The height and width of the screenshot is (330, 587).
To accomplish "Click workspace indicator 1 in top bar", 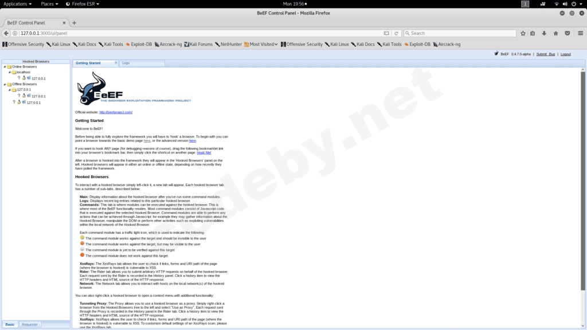I will (x=525, y=4).
